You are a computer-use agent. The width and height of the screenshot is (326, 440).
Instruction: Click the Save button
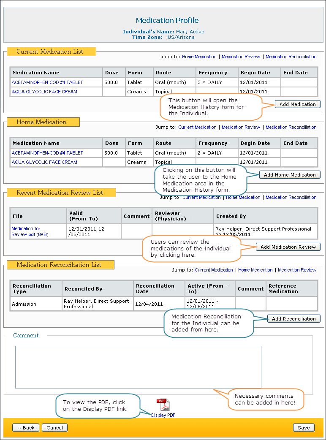pos(304,428)
